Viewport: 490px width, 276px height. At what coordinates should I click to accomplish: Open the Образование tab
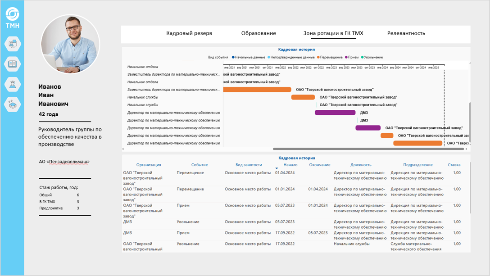click(259, 33)
